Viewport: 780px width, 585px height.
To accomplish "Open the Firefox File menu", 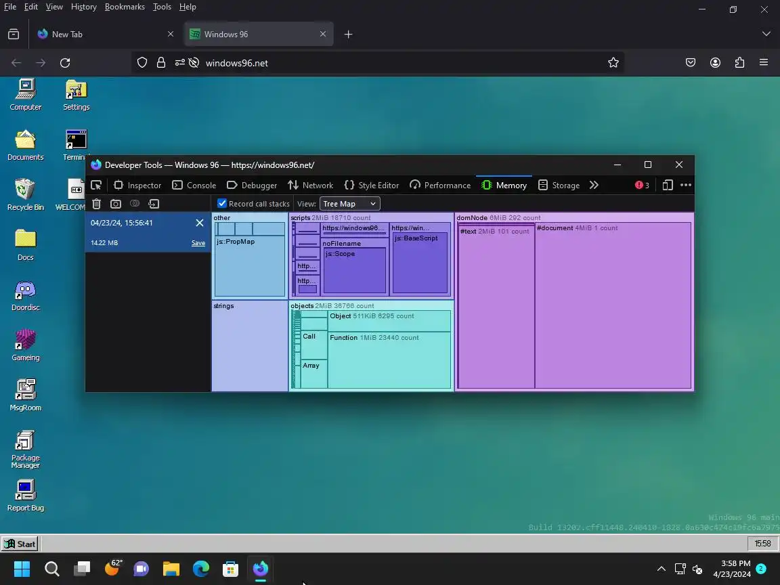I will (10, 7).
